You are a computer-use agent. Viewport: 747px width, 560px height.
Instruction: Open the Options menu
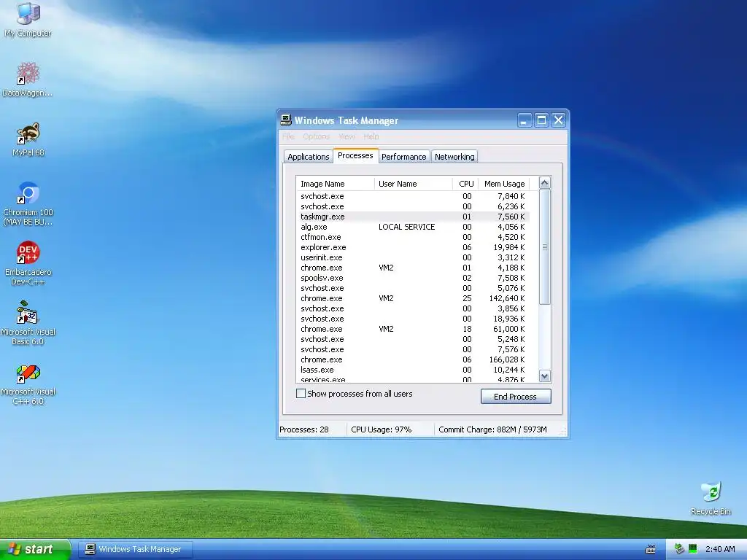pyautogui.click(x=317, y=136)
